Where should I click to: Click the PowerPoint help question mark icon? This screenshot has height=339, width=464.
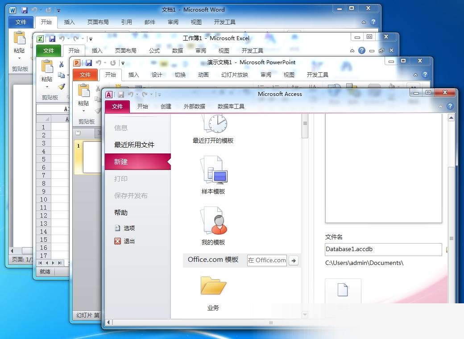click(425, 74)
